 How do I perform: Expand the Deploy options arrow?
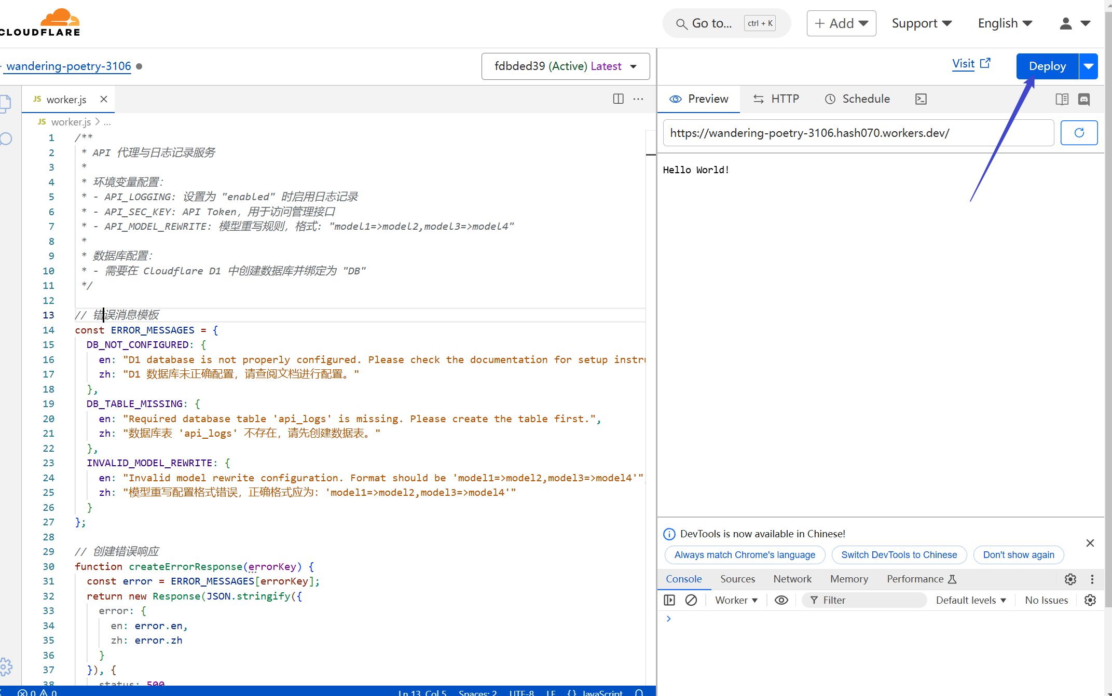pos(1089,66)
